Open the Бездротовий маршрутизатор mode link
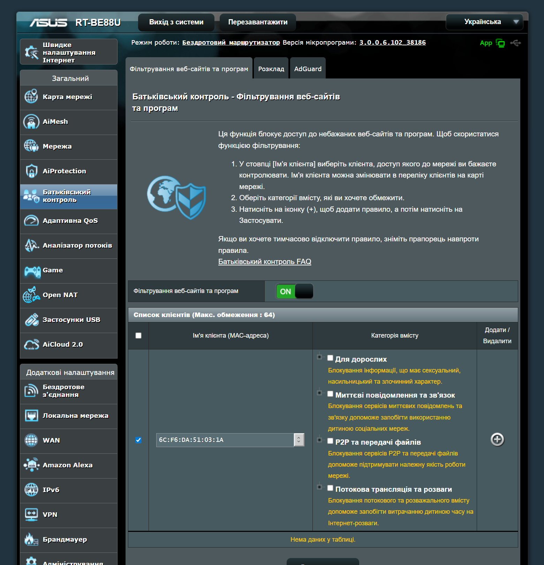 coord(231,42)
